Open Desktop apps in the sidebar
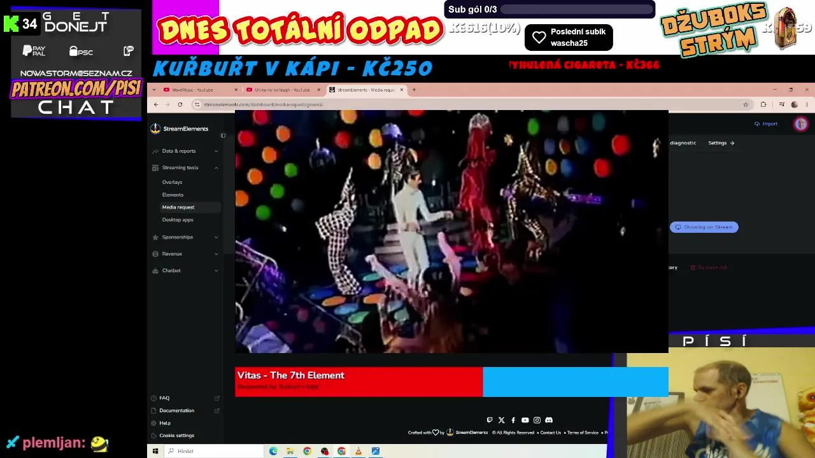815x458 pixels. pyautogui.click(x=178, y=219)
